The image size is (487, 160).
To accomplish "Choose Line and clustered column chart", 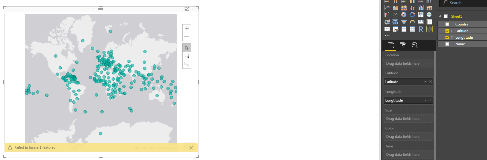I will tap(421, 7).
